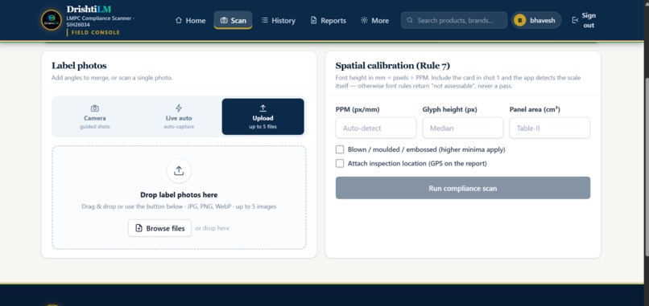This screenshot has height=306, width=649.
Task: Click 'Add angles to merge' description text
Action: (112, 78)
